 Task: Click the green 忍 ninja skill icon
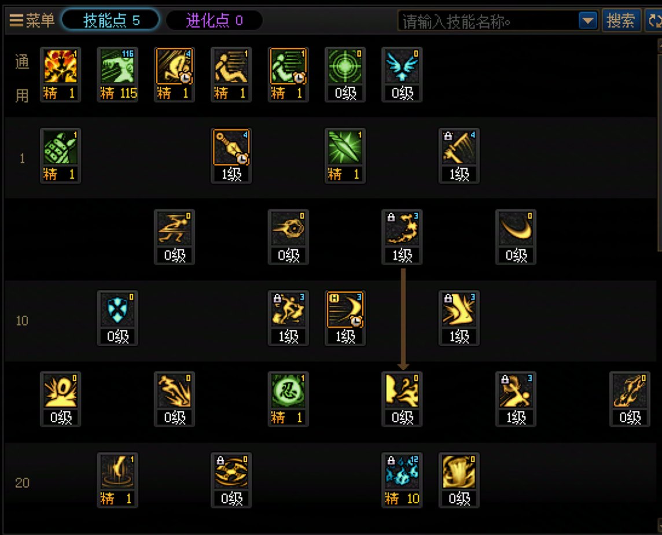pos(288,399)
